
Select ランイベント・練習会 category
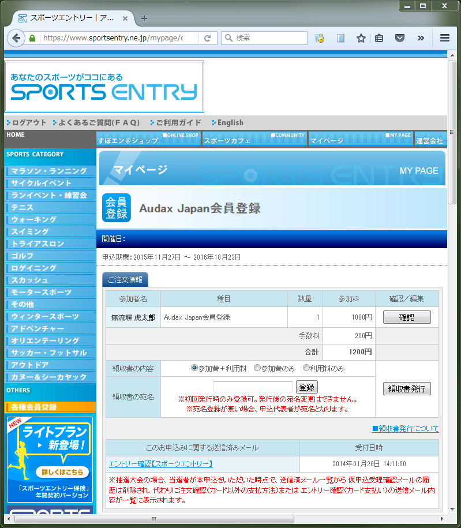tap(51, 195)
